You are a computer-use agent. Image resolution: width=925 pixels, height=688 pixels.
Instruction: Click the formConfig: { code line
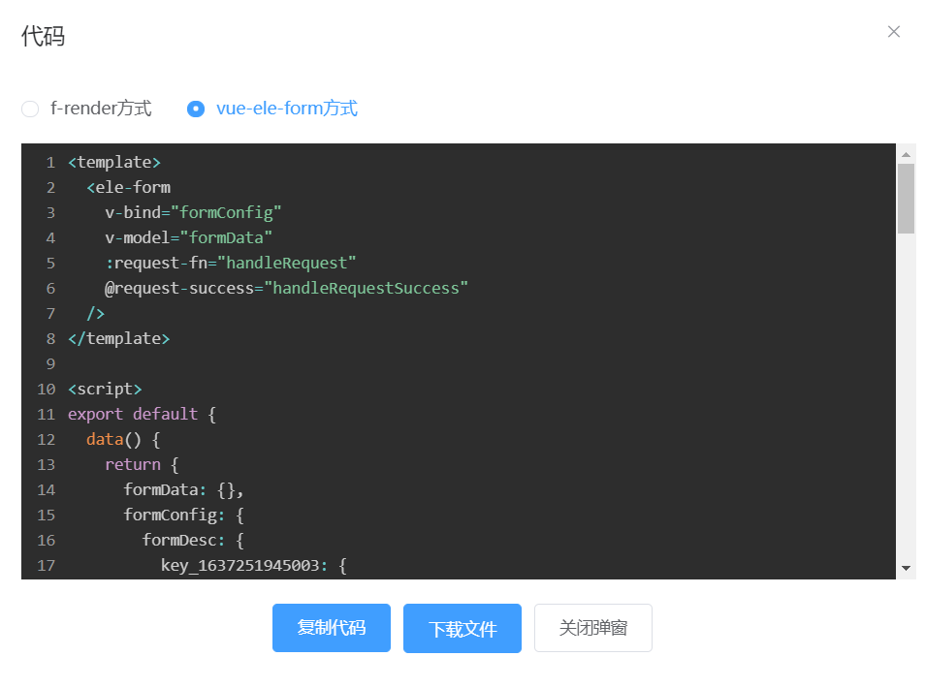point(183,516)
